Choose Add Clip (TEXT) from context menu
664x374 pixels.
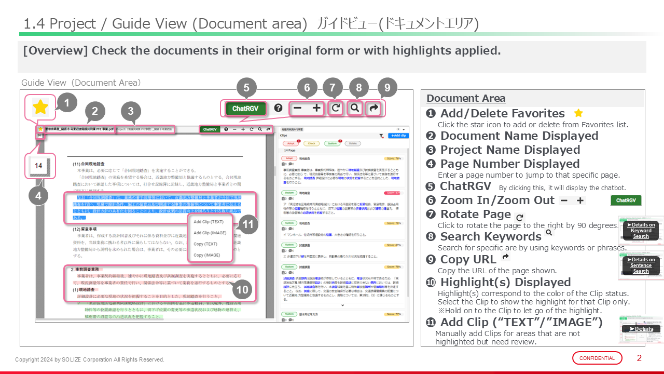pyautogui.click(x=209, y=222)
